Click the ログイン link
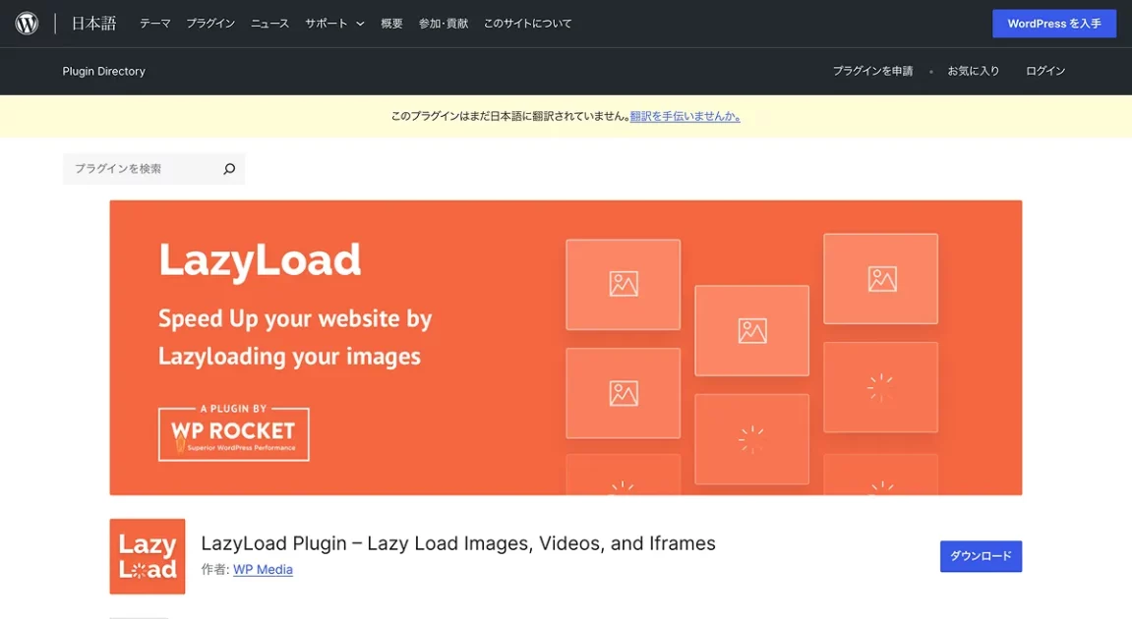The image size is (1132, 619). pyautogui.click(x=1045, y=71)
